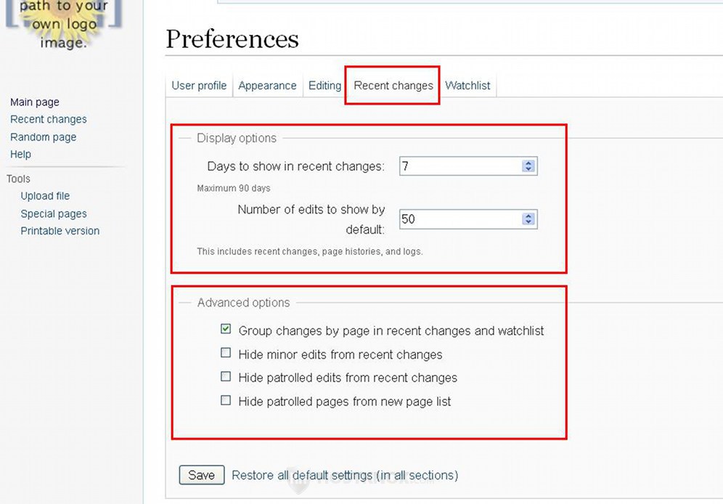Open the Appearance tab
Viewport: 723px width, 504px height.
click(x=267, y=86)
